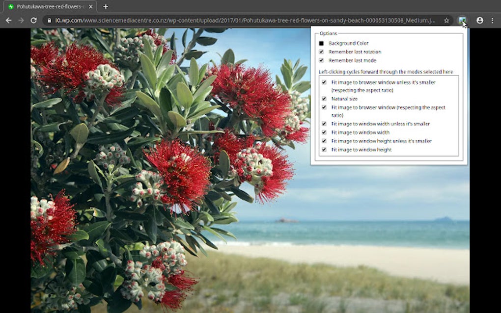Click the bookmark star icon
The image size is (501, 313).
pos(446,20)
